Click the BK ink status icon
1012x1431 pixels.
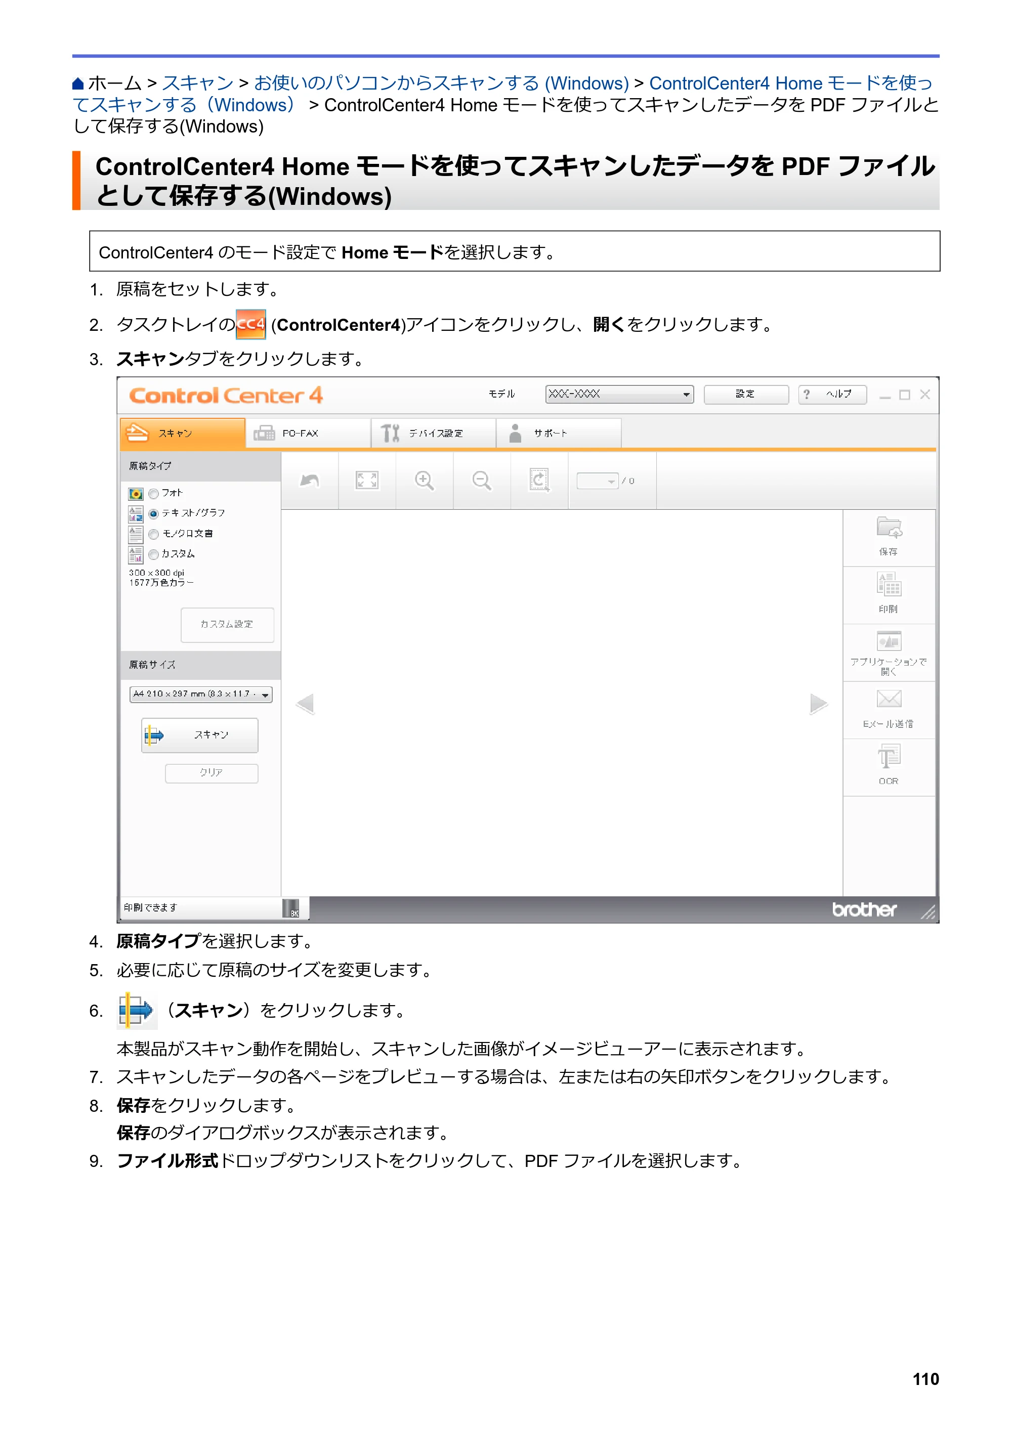click(290, 908)
